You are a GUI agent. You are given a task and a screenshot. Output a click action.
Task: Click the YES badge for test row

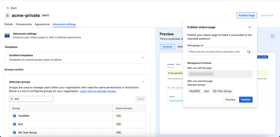coord(119,124)
